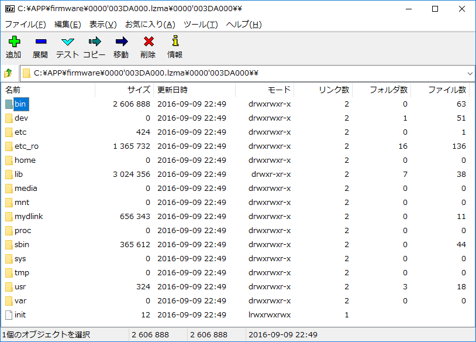Click size value 656 343 of mydlink
The width and height of the screenshot is (476, 342).
tap(134, 217)
